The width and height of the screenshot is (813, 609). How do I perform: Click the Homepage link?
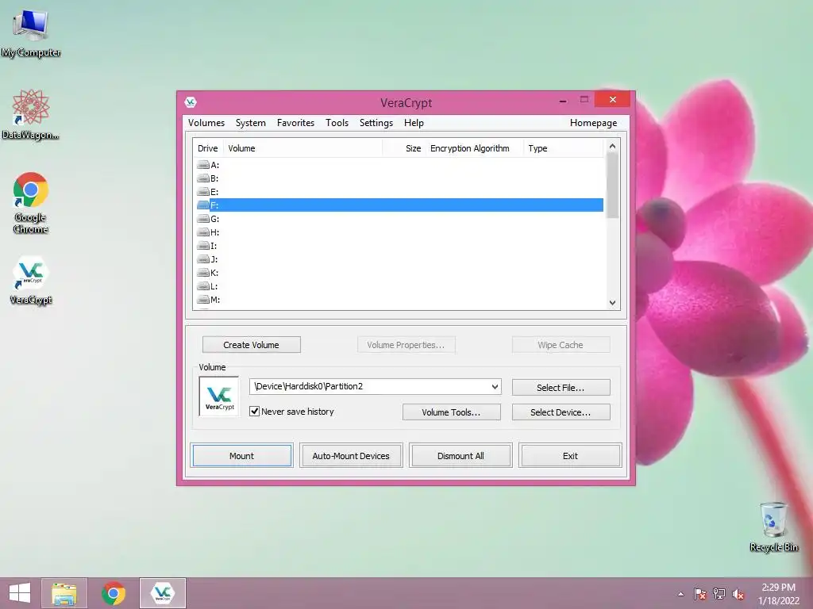(593, 123)
